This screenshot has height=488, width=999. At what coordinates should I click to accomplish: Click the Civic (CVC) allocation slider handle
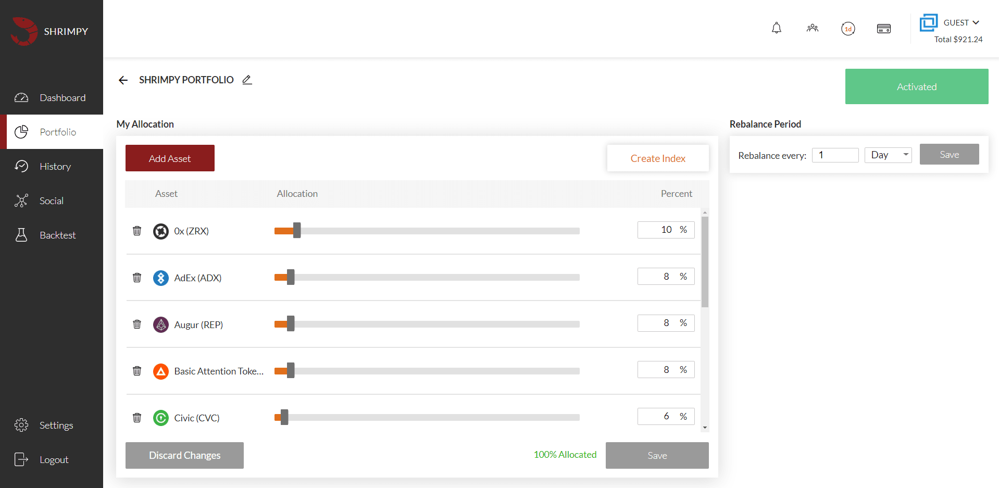pyautogui.click(x=284, y=417)
